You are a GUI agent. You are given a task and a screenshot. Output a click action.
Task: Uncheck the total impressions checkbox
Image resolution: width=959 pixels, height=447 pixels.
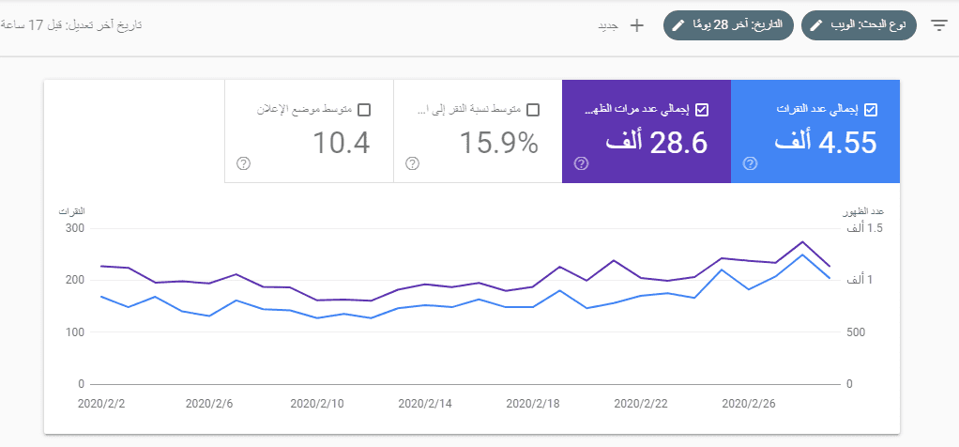(702, 110)
